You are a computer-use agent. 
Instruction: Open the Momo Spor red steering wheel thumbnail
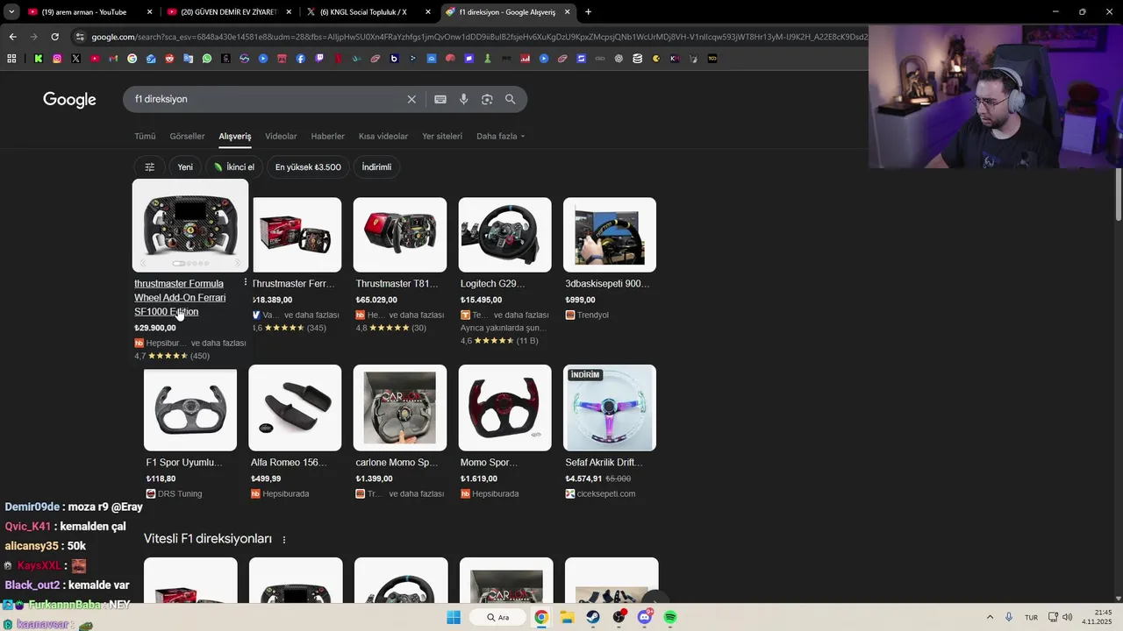pyautogui.click(x=504, y=408)
